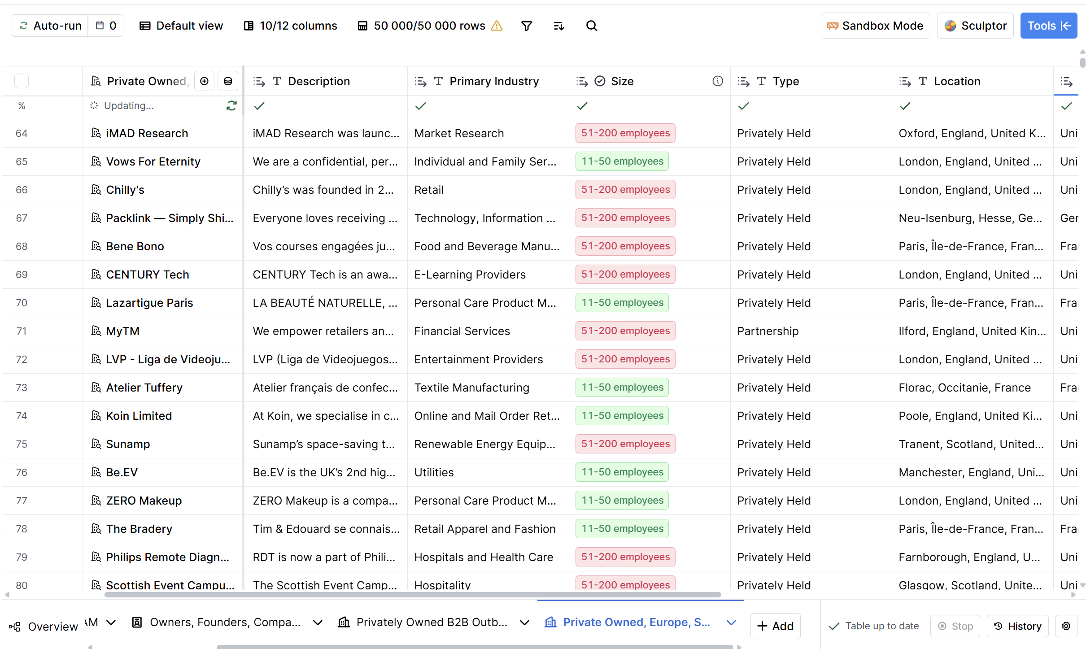Open Default view dropdown
This screenshot has width=1086, height=649.
coord(181,26)
